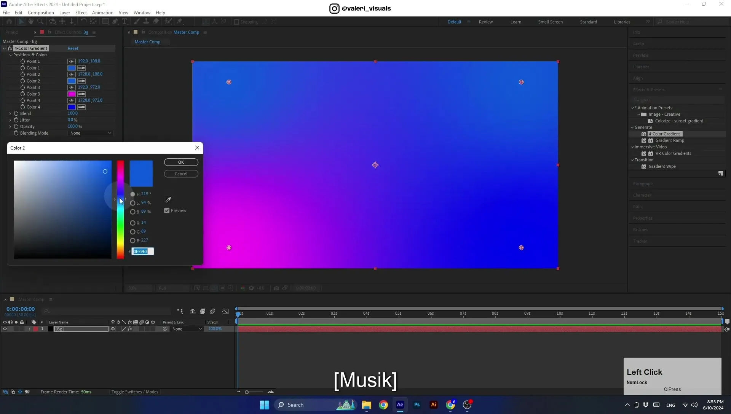Open Illustrator from the taskbar

pyautogui.click(x=433, y=405)
